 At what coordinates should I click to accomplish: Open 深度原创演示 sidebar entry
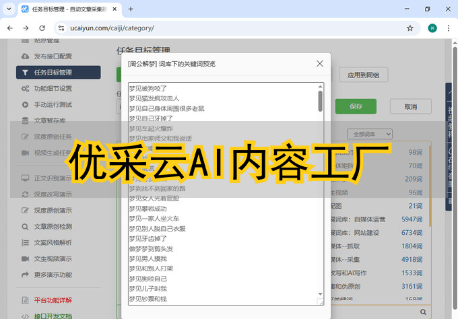point(53,210)
